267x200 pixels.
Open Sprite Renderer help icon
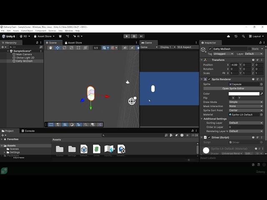pyautogui.click(x=253, y=79)
